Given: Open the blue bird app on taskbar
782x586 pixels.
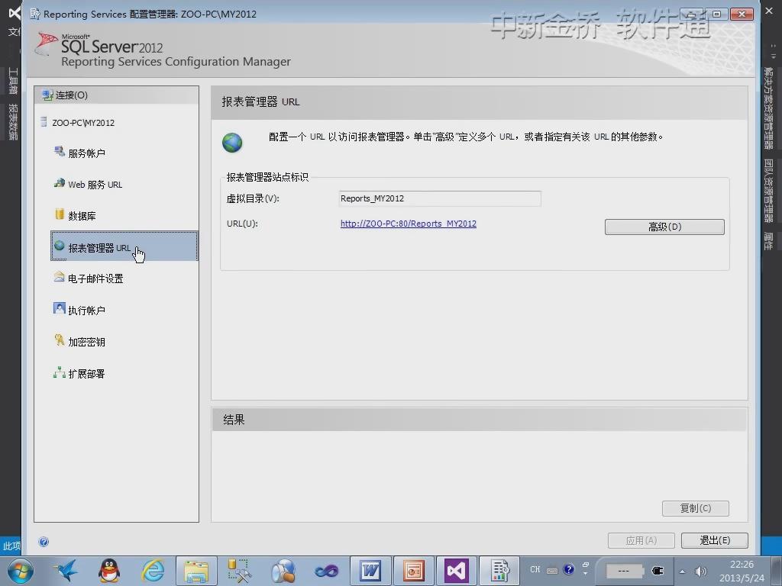Looking at the screenshot, I should point(66,571).
